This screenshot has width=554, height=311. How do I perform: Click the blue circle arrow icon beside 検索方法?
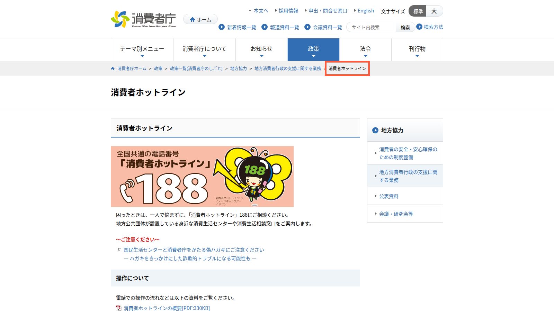[x=419, y=27]
